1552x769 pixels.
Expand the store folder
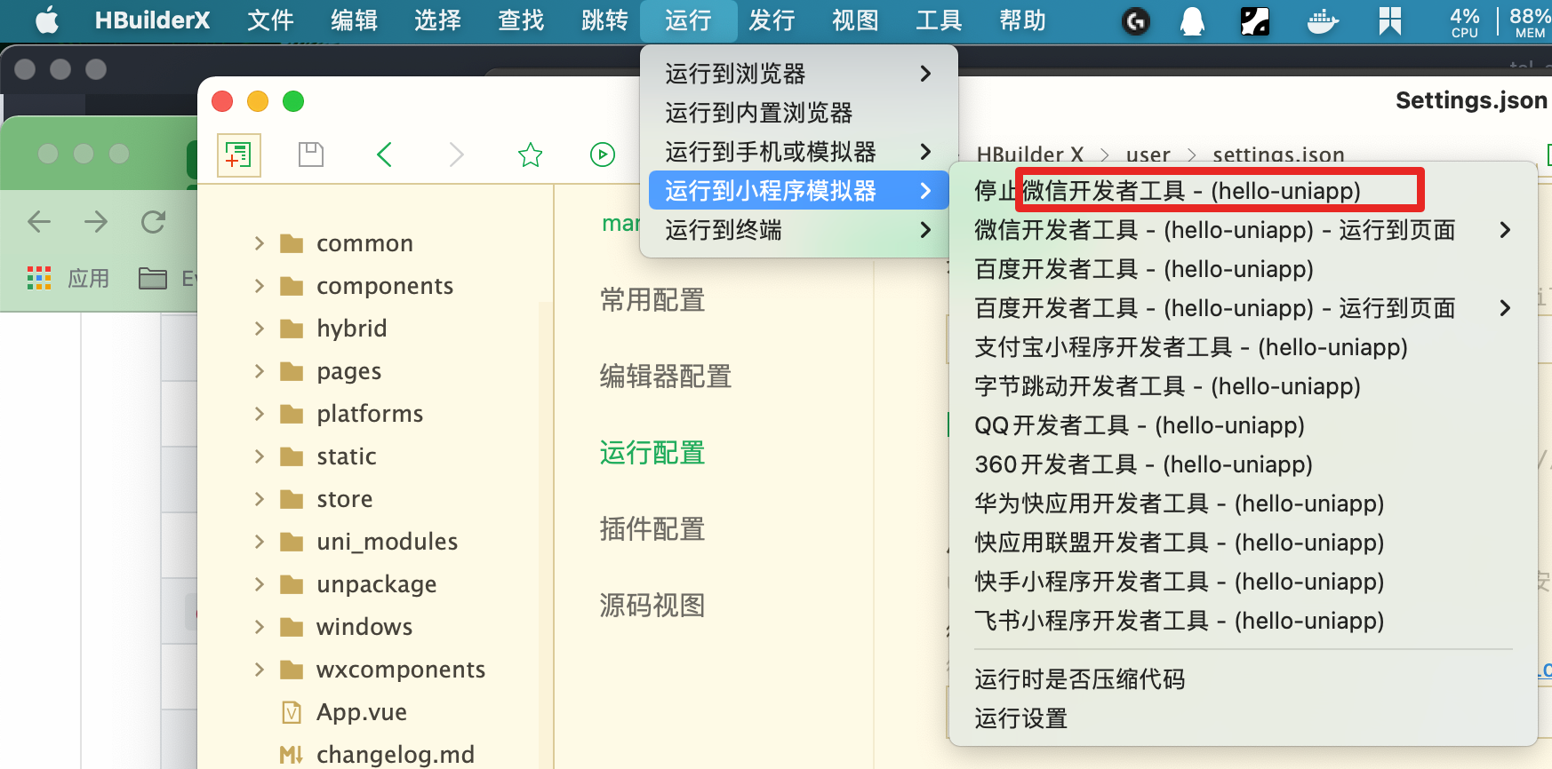coord(260,499)
